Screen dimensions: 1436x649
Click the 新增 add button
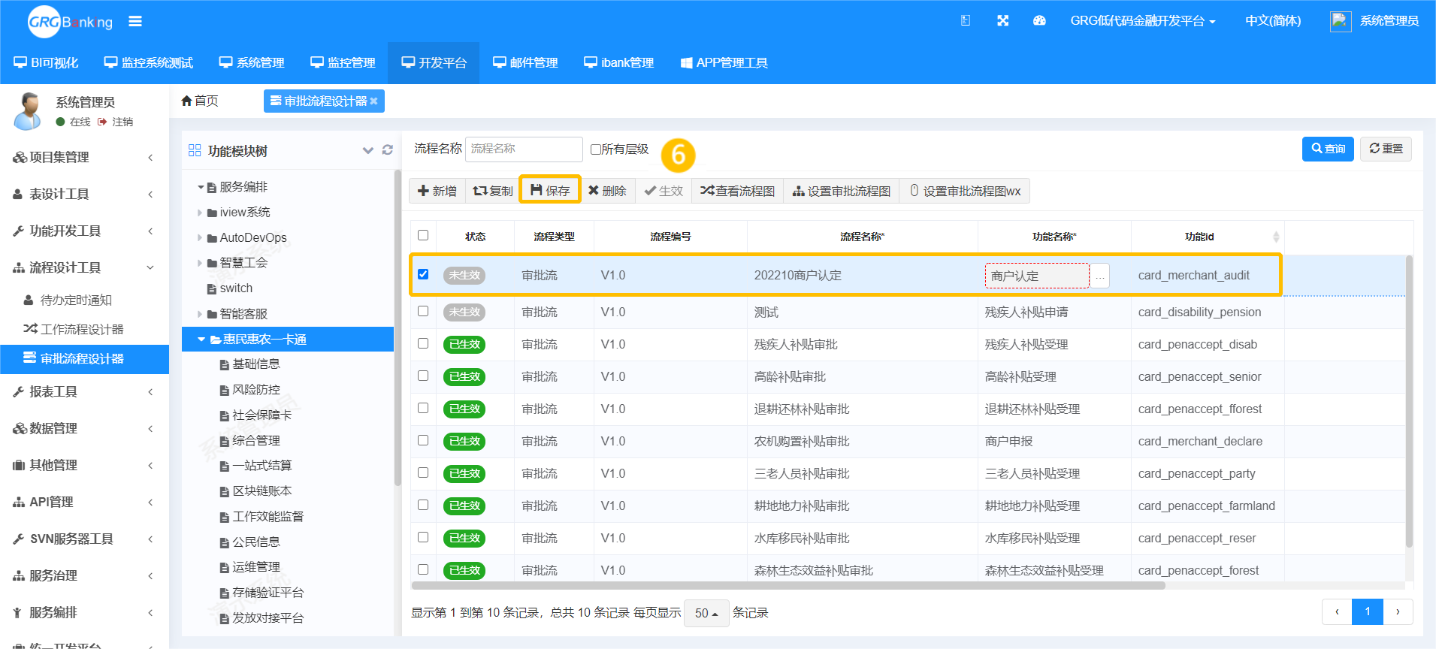(x=437, y=191)
